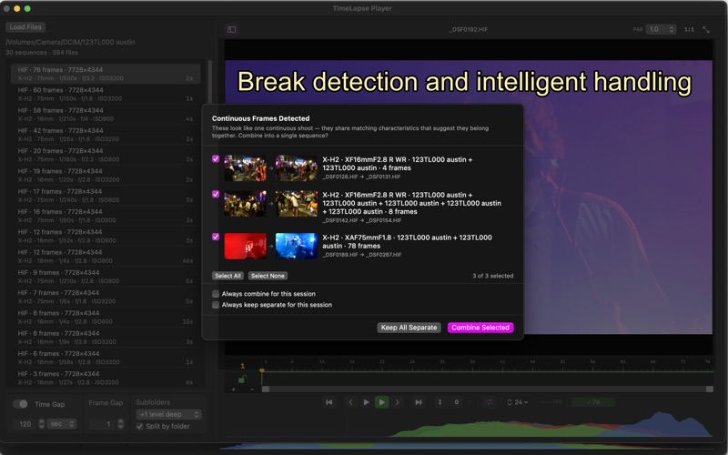
Task: Toggle the Time Gap switch
Action: [x=20, y=404]
